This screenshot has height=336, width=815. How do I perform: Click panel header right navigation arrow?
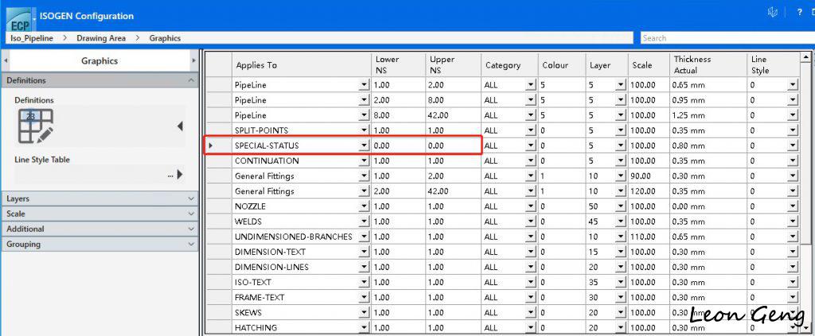(x=194, y=60)
